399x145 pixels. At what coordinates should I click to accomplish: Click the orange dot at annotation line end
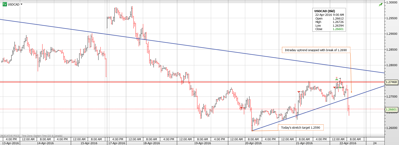[351, 92]
